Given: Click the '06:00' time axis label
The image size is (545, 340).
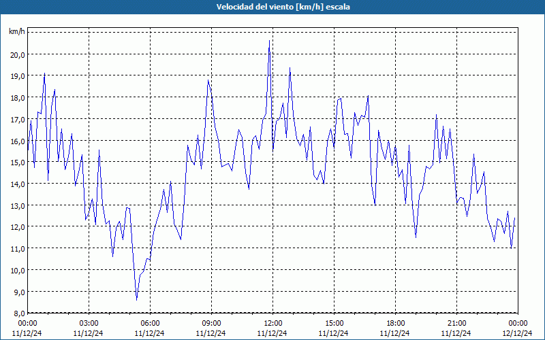Looking at the screenshot, I should pos(150,324).
